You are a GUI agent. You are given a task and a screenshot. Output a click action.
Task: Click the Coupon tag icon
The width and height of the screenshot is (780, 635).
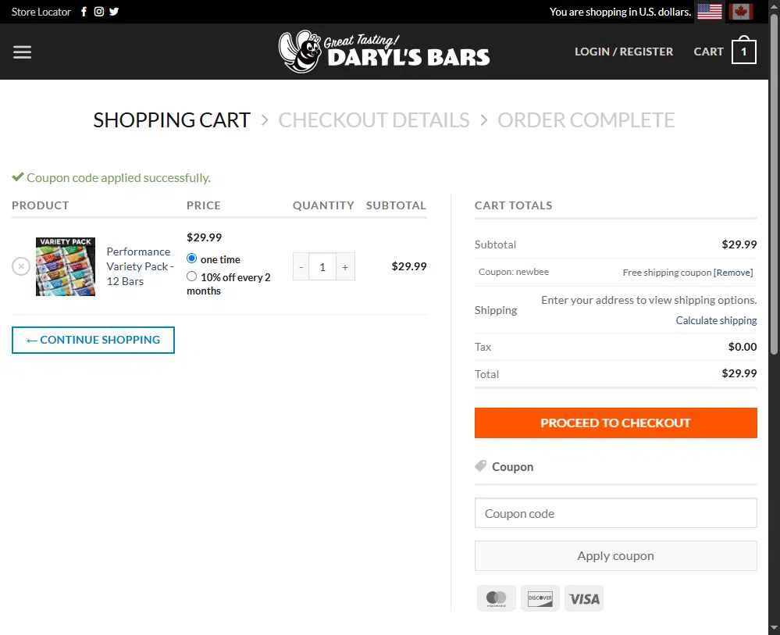click(x=480, y=466)
